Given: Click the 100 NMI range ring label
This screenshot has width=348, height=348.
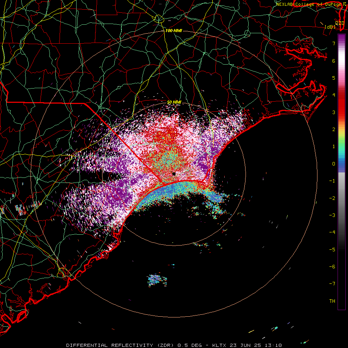Looking at the screenshot, I should point(174,31).
